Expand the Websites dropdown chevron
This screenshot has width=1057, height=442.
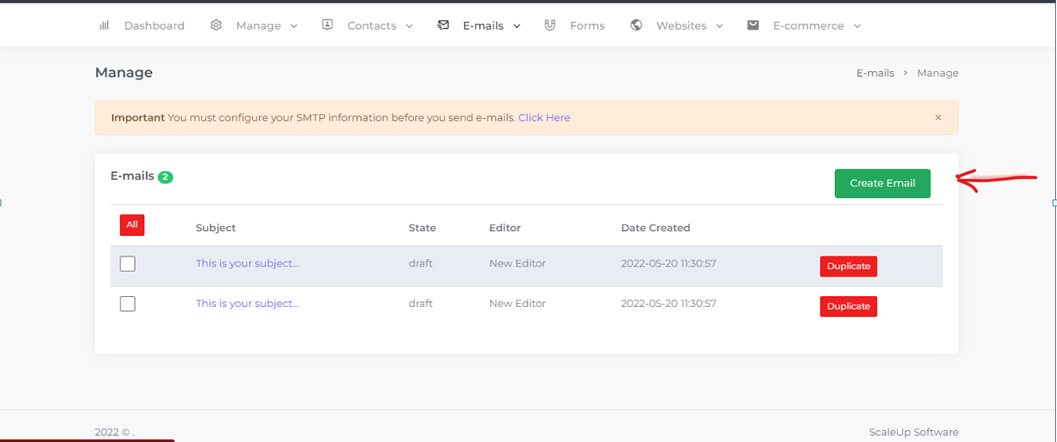click(720, 26)
